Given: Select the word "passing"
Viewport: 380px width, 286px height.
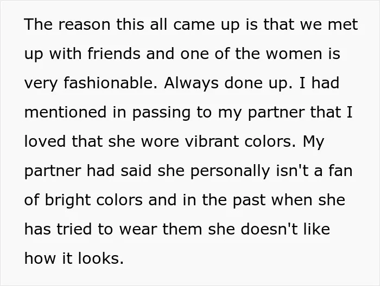Looking at the screenshot, I should tap(161, 113).
